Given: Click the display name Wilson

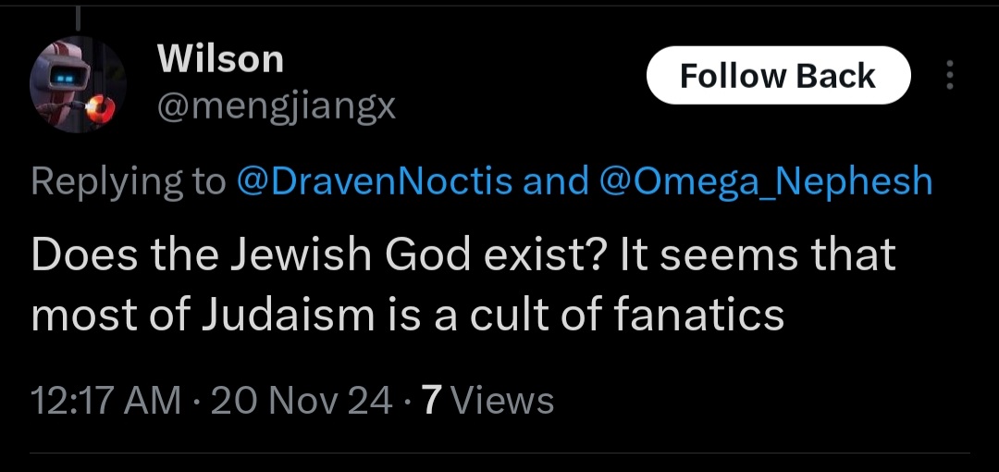Looking at the screenshot, I should 220,60.
